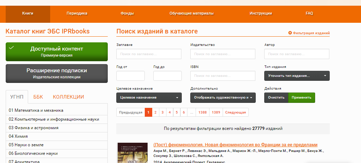The width and height of the screenshot is (361, 163).
Task: Open the (Пост) феноменология book link
Action: pyautogui.click(x=235, y=144)
